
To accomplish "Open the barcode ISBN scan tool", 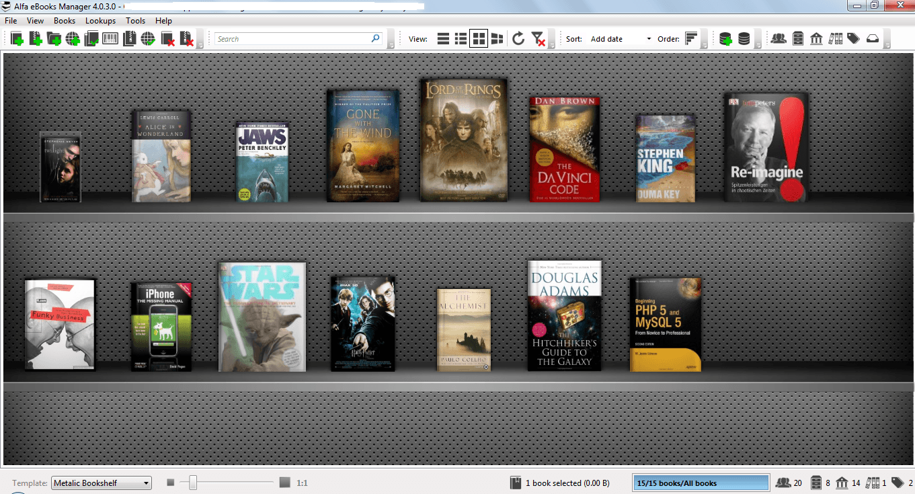I will click(110, 39).
